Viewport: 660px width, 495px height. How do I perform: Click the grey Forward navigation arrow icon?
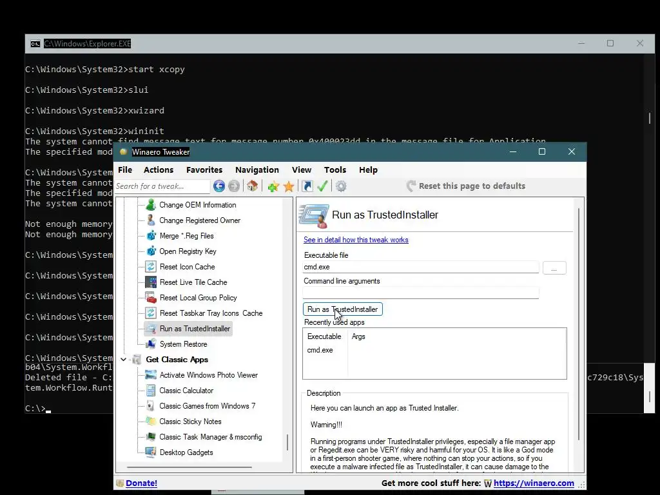[x=234, y=186]
